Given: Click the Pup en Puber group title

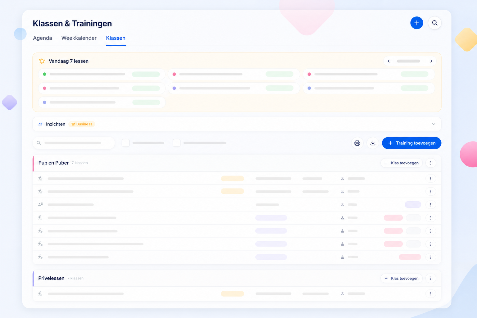Looking at the screenshot, I should (54, 163).
